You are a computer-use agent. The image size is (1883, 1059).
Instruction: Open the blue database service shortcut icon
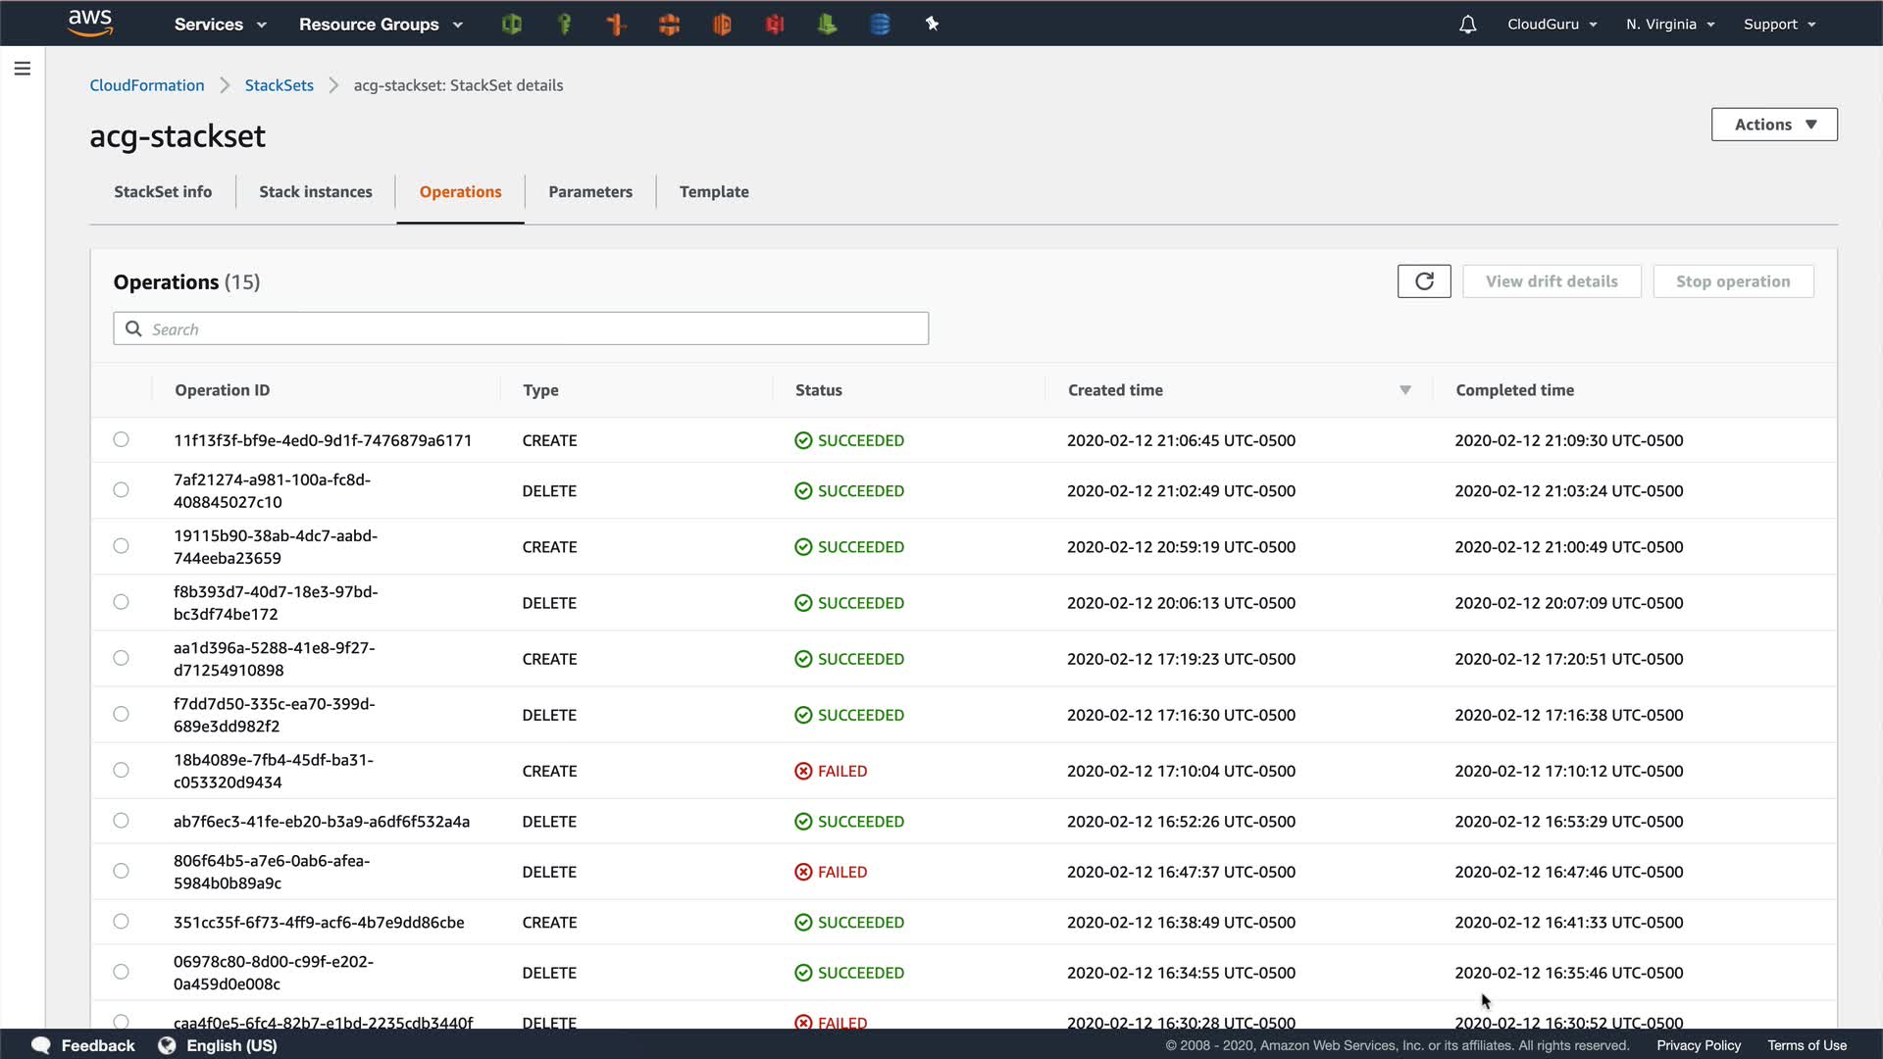tap(880, 25)
